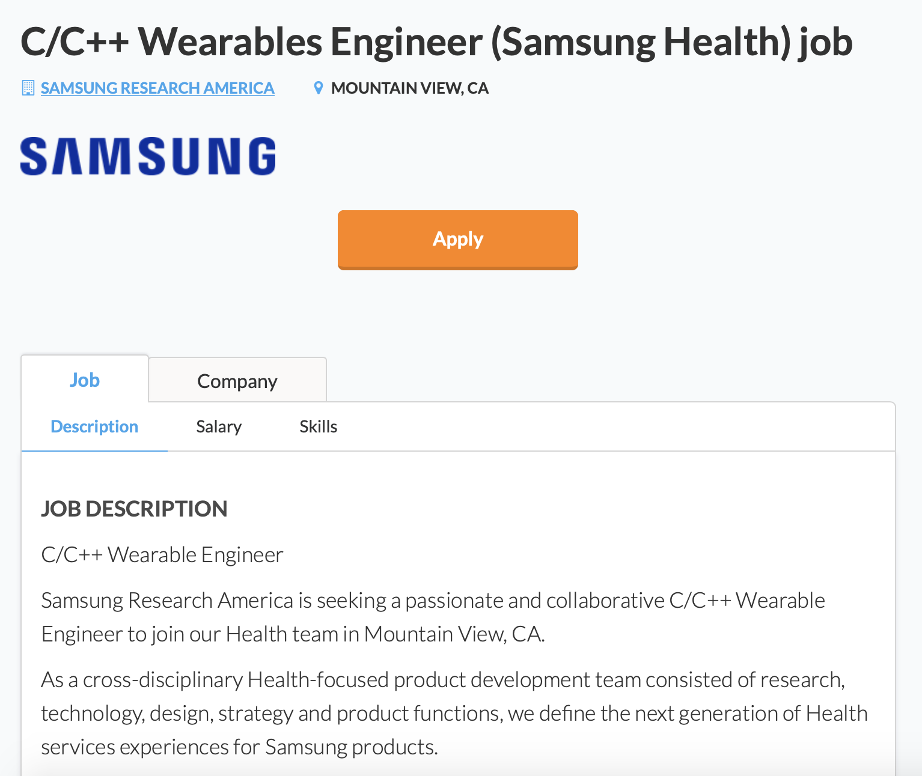Click the line starting As a cross-disciplinary

pos(443,679)
